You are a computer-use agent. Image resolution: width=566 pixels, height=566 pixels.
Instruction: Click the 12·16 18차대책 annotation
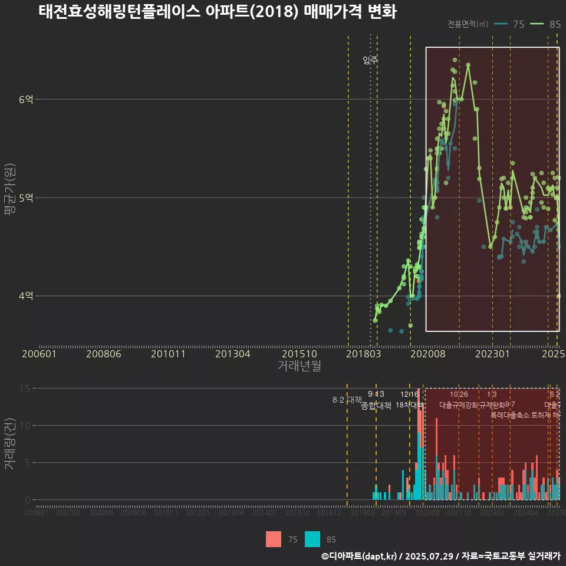(x=409, y=400)
